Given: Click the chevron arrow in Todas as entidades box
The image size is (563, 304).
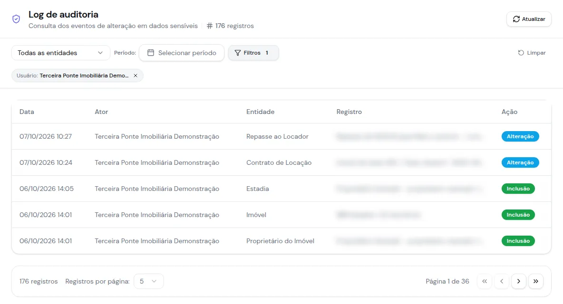Looking at the screenshot, I should tap(100, 53).
